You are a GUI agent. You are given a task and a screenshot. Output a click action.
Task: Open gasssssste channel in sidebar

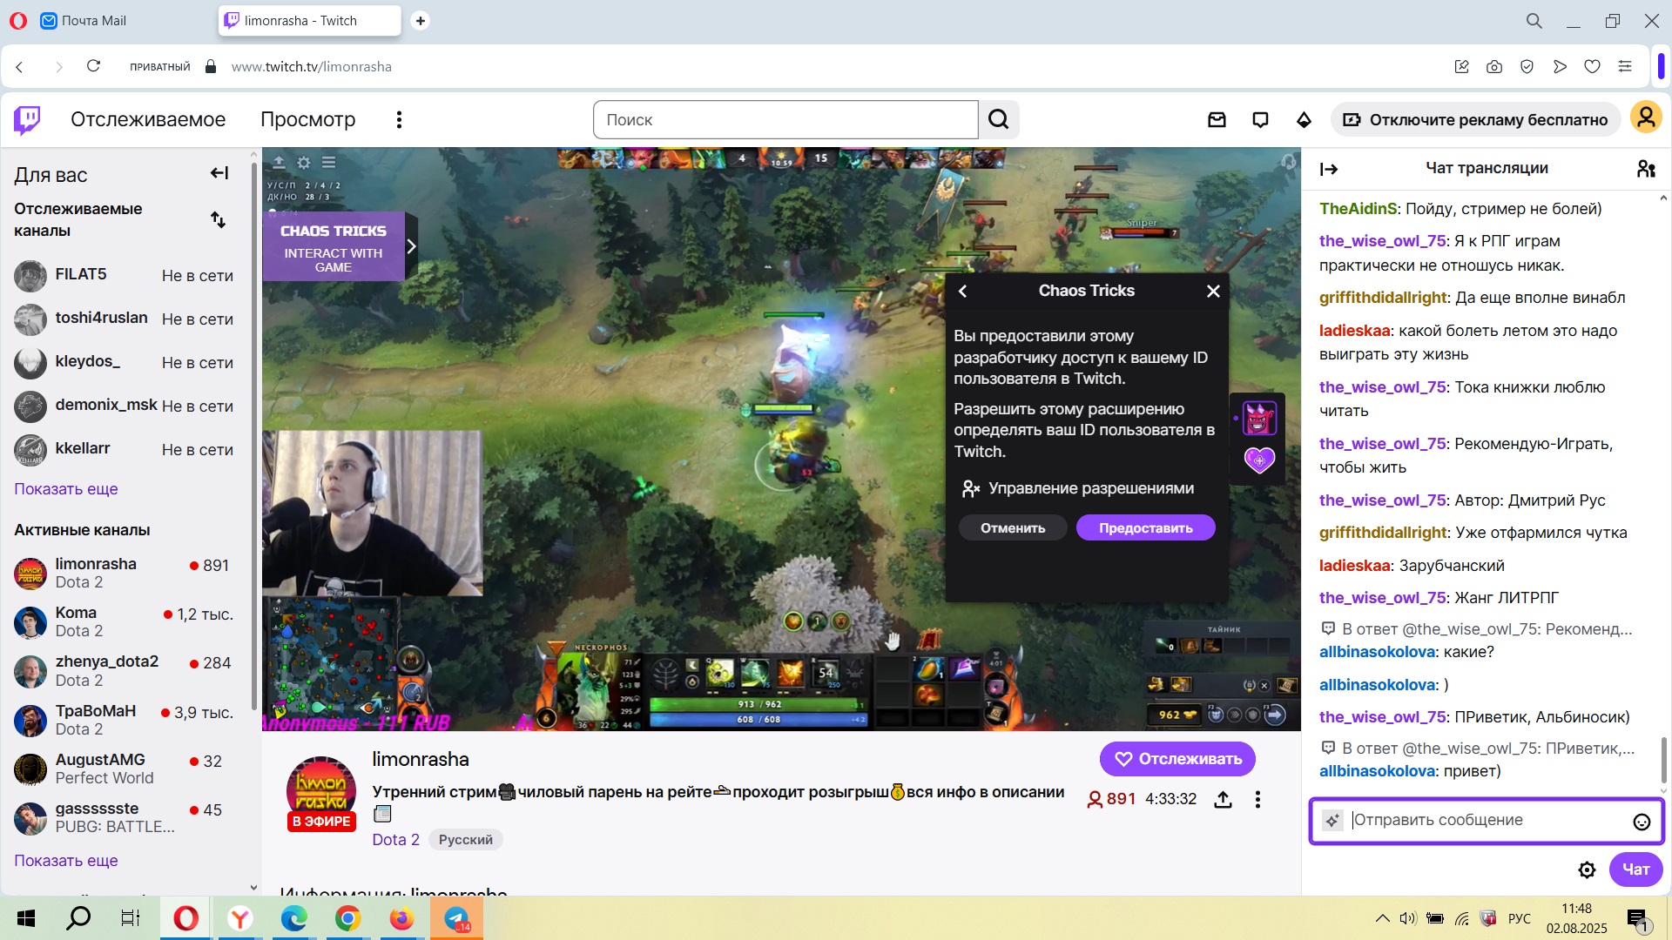tap(125, 817)
